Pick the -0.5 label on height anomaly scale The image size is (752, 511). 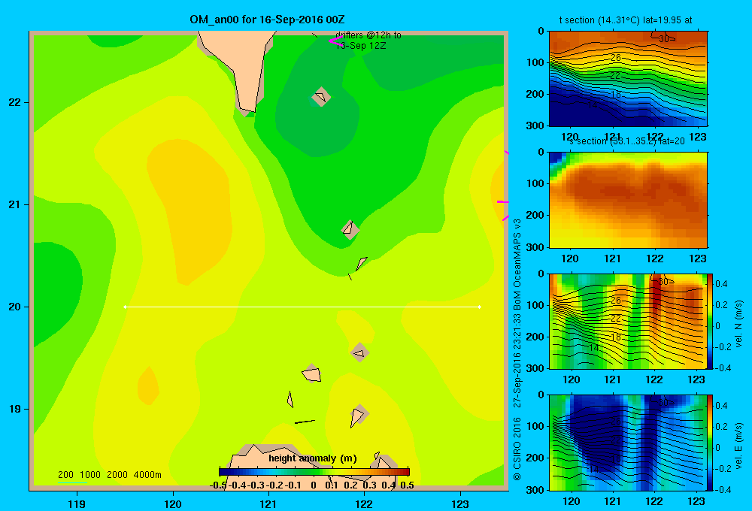click(218, 485)
